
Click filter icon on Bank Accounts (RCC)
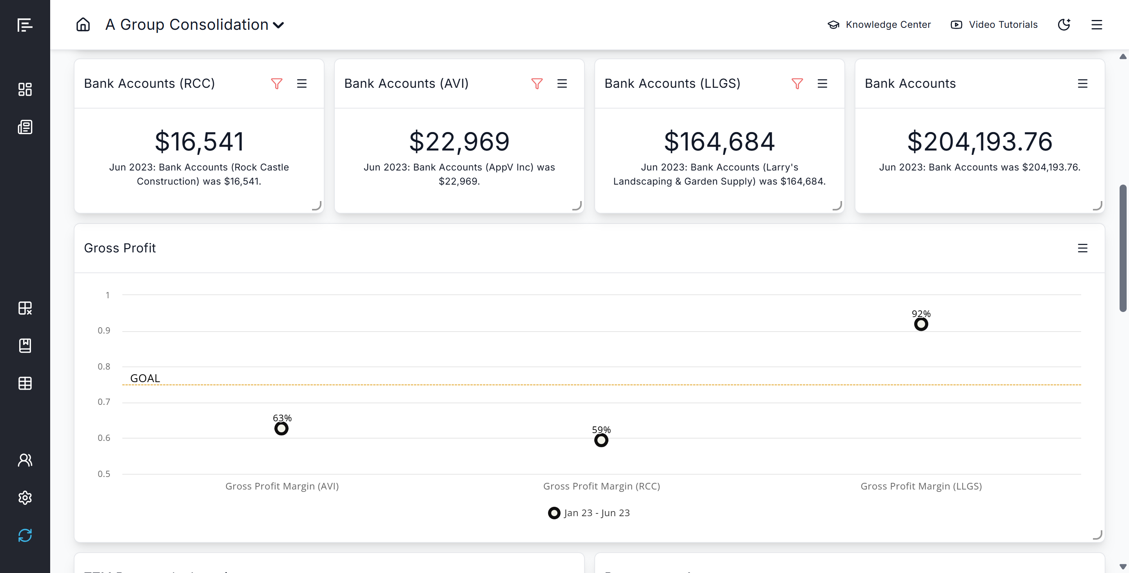tap(276, 83)
